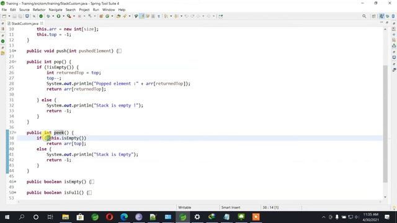Screen dimensions: 397x223
Task: Click the magnifier Quick Access search icon
Action: [364, 16]
